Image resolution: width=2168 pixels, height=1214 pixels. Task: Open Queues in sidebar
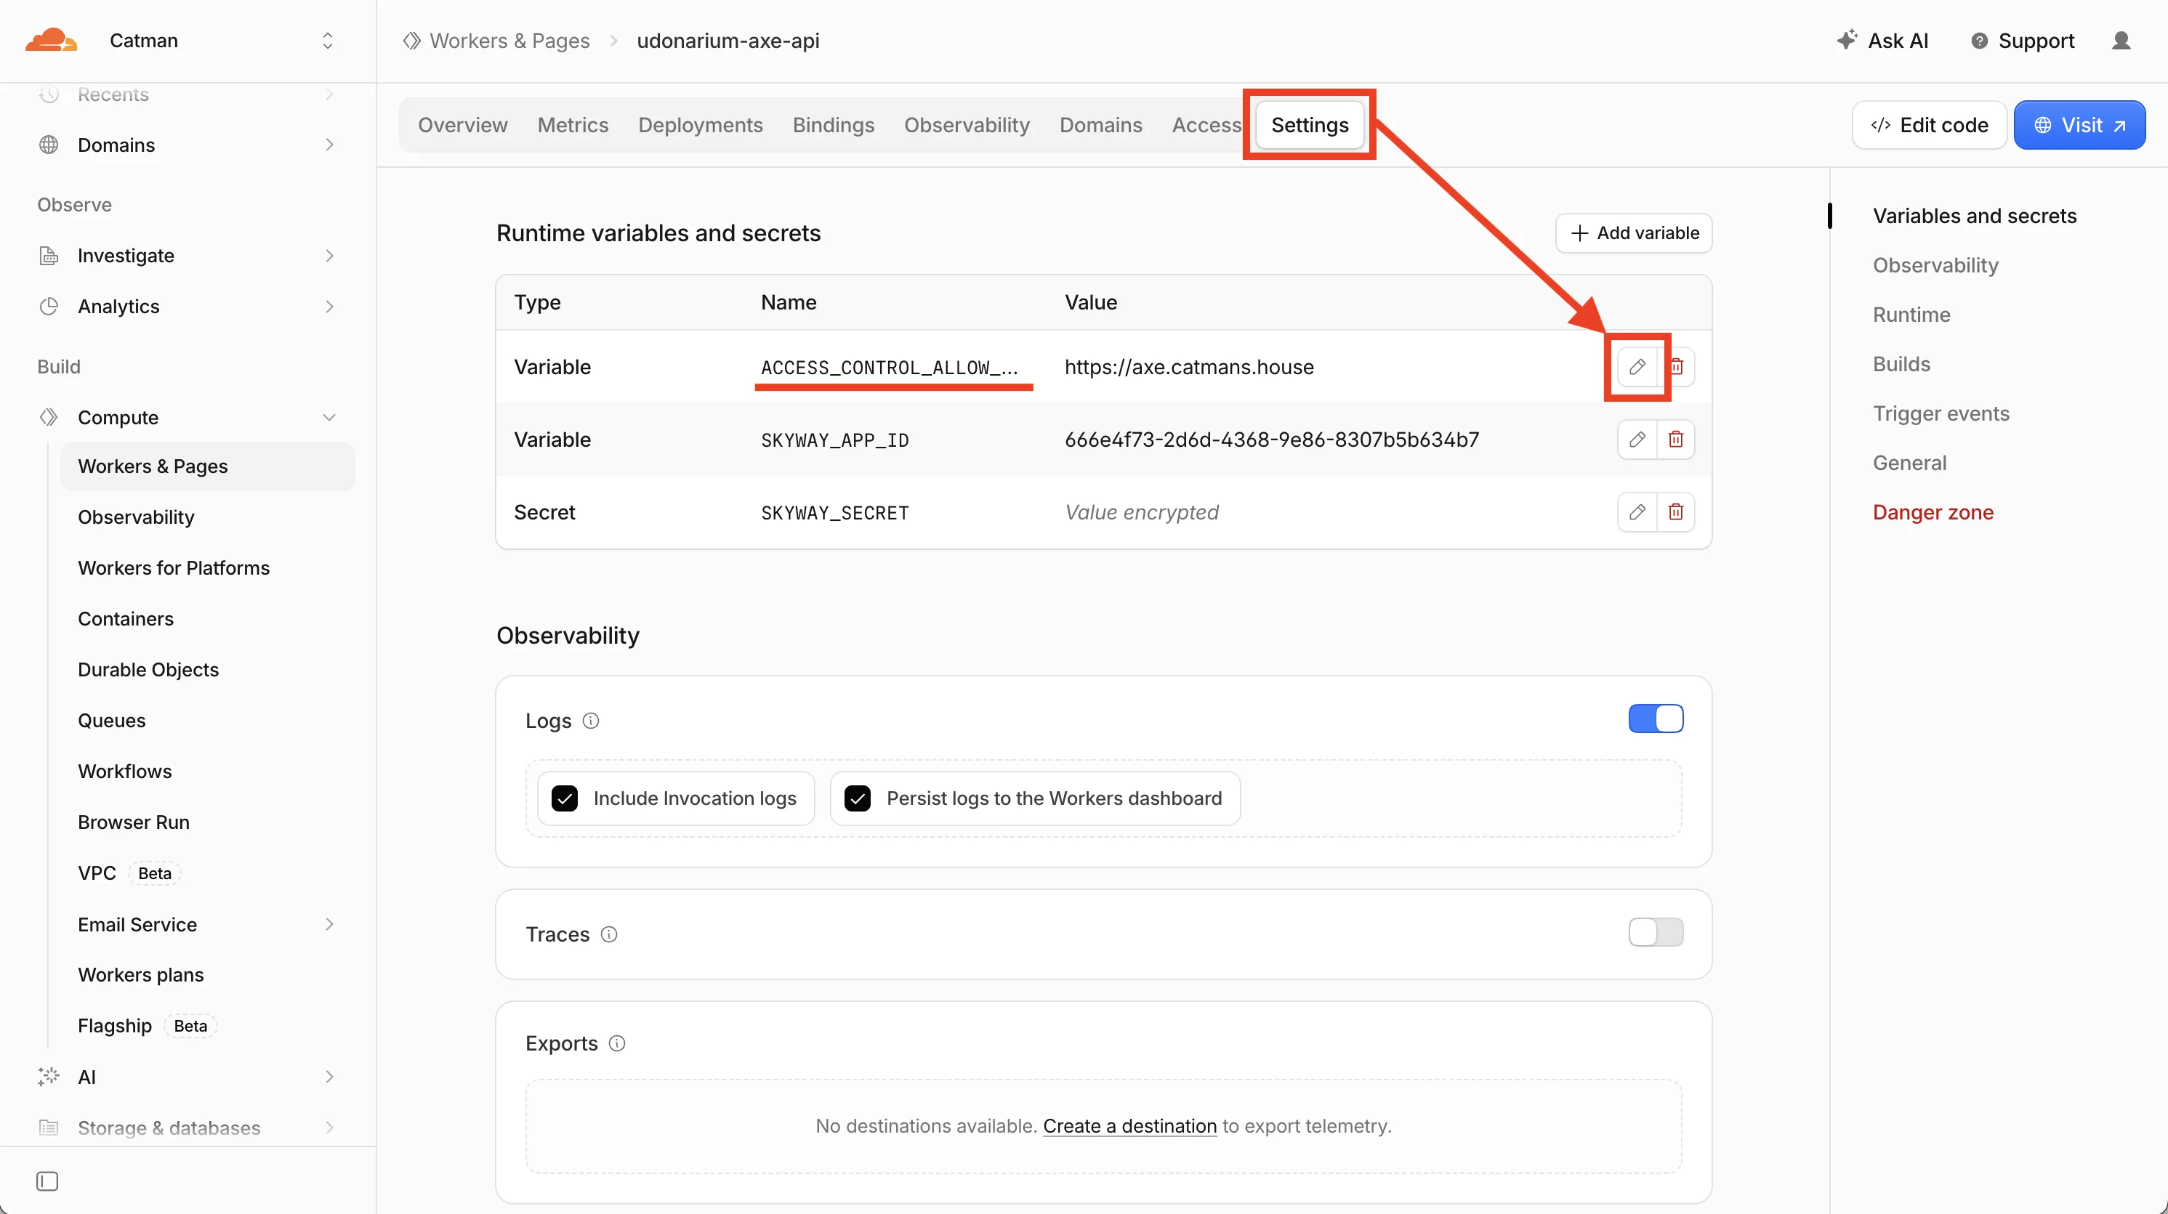pyautogui.click(x=112, y=721)
